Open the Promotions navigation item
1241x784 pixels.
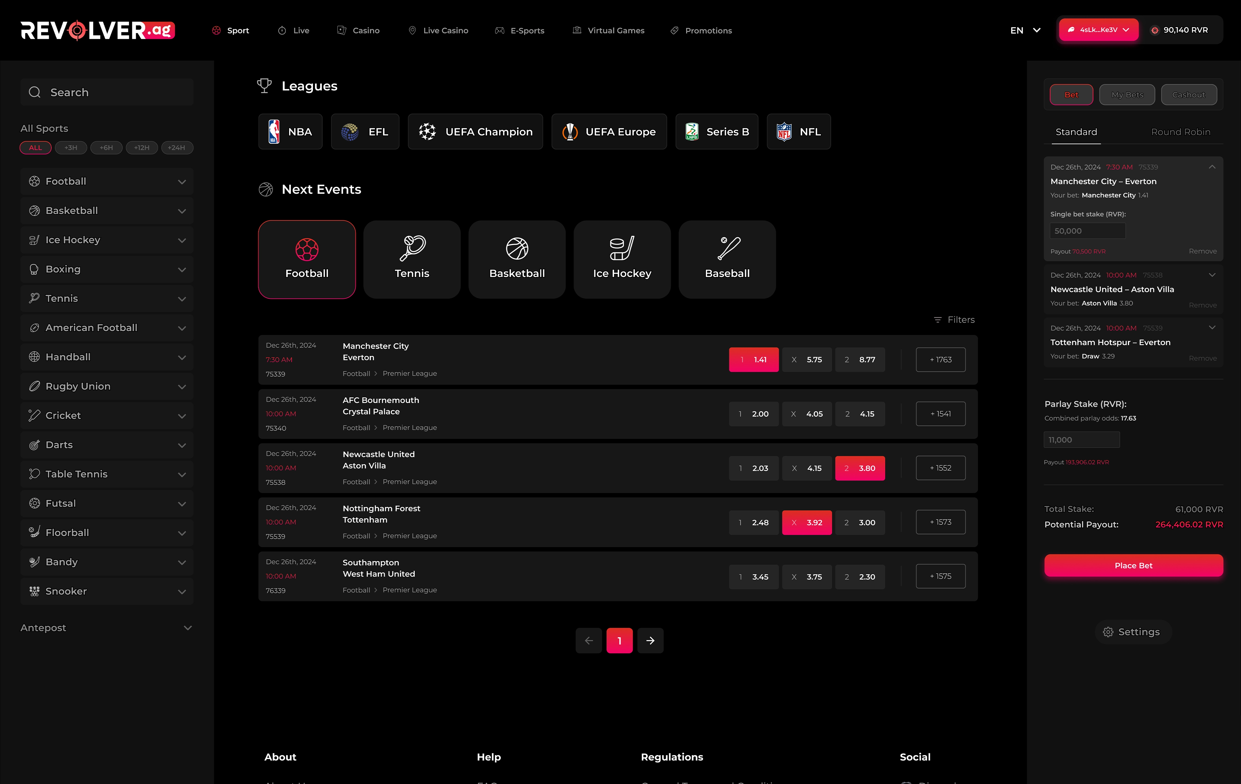point(701,30)
